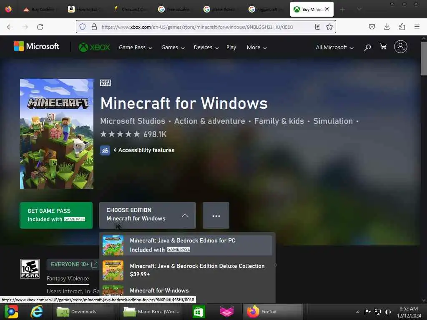
Task: Open the more options ellipsis button
Action: pos(216,215)
